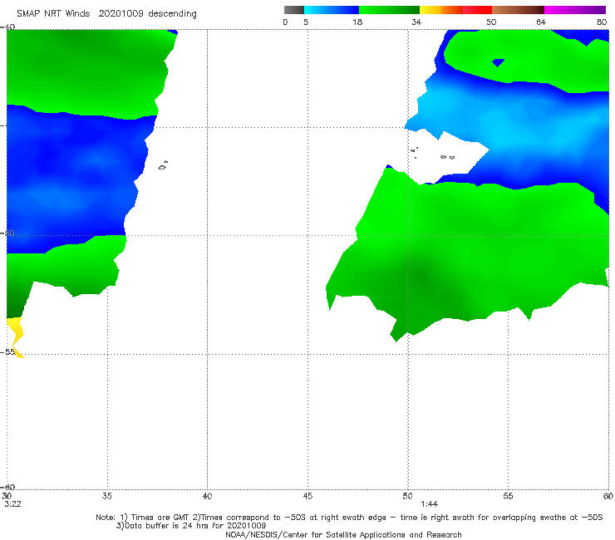This screenshot has width=615, height=540.
Task: Click the yellow-orange segment of the color bar
Action: point(441,10)
